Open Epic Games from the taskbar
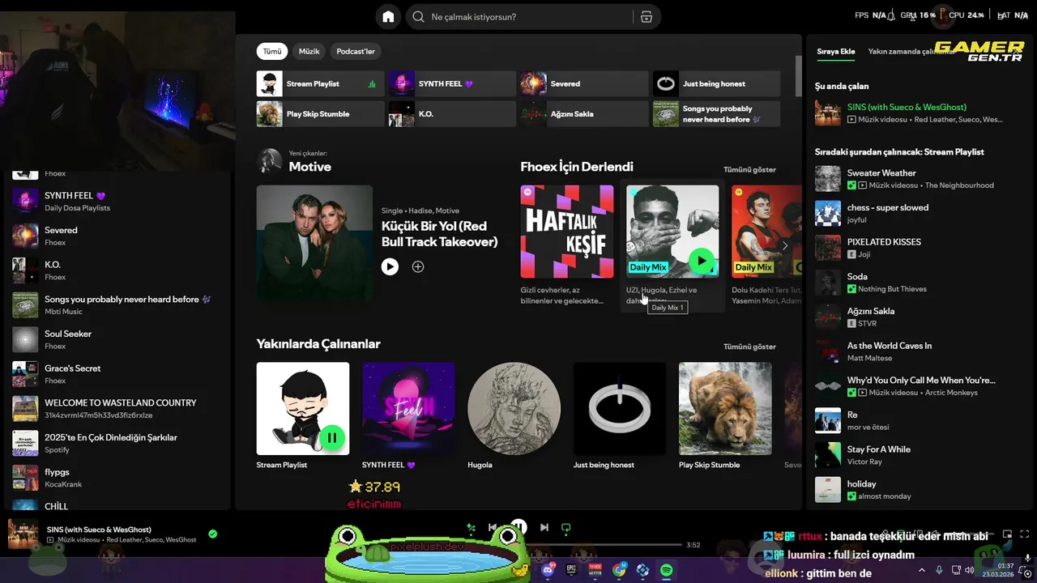1037x583 pixels. [x=572, y=570]
